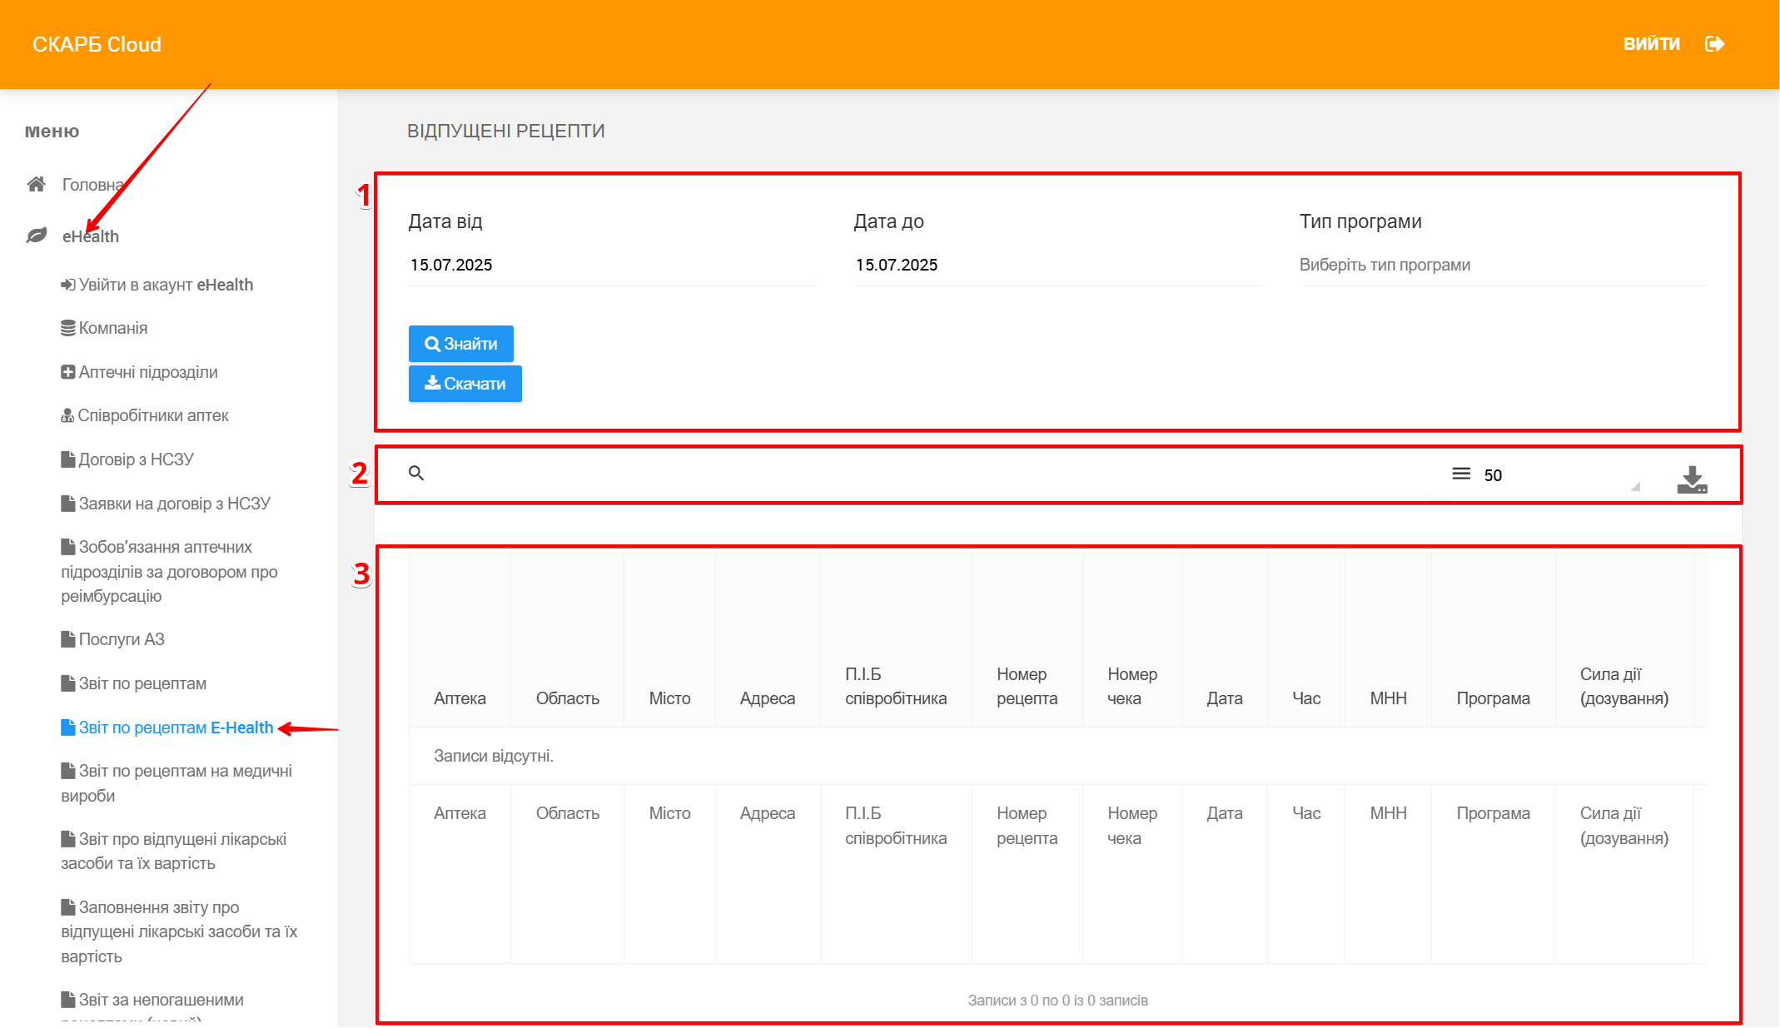The width and height of the screenshot is (1780, 1028).
Task: Click the Дата від date field
Action: [x=612, y=265]
